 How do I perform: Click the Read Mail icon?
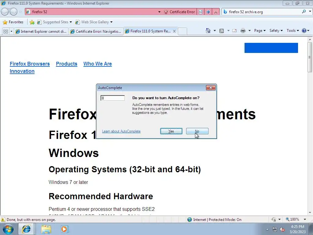(234, 31)
